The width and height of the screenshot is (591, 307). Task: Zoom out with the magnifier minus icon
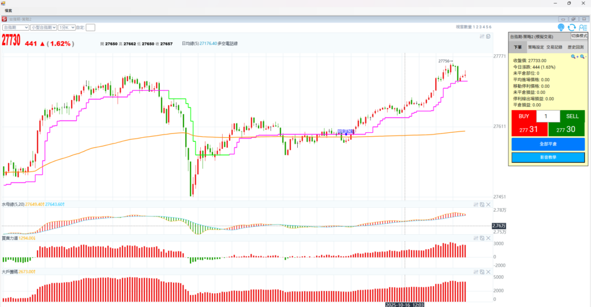[583, 57]
